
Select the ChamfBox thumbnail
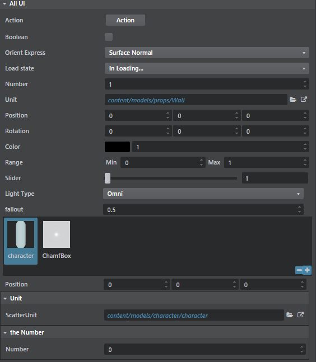[x=57, y=240]
